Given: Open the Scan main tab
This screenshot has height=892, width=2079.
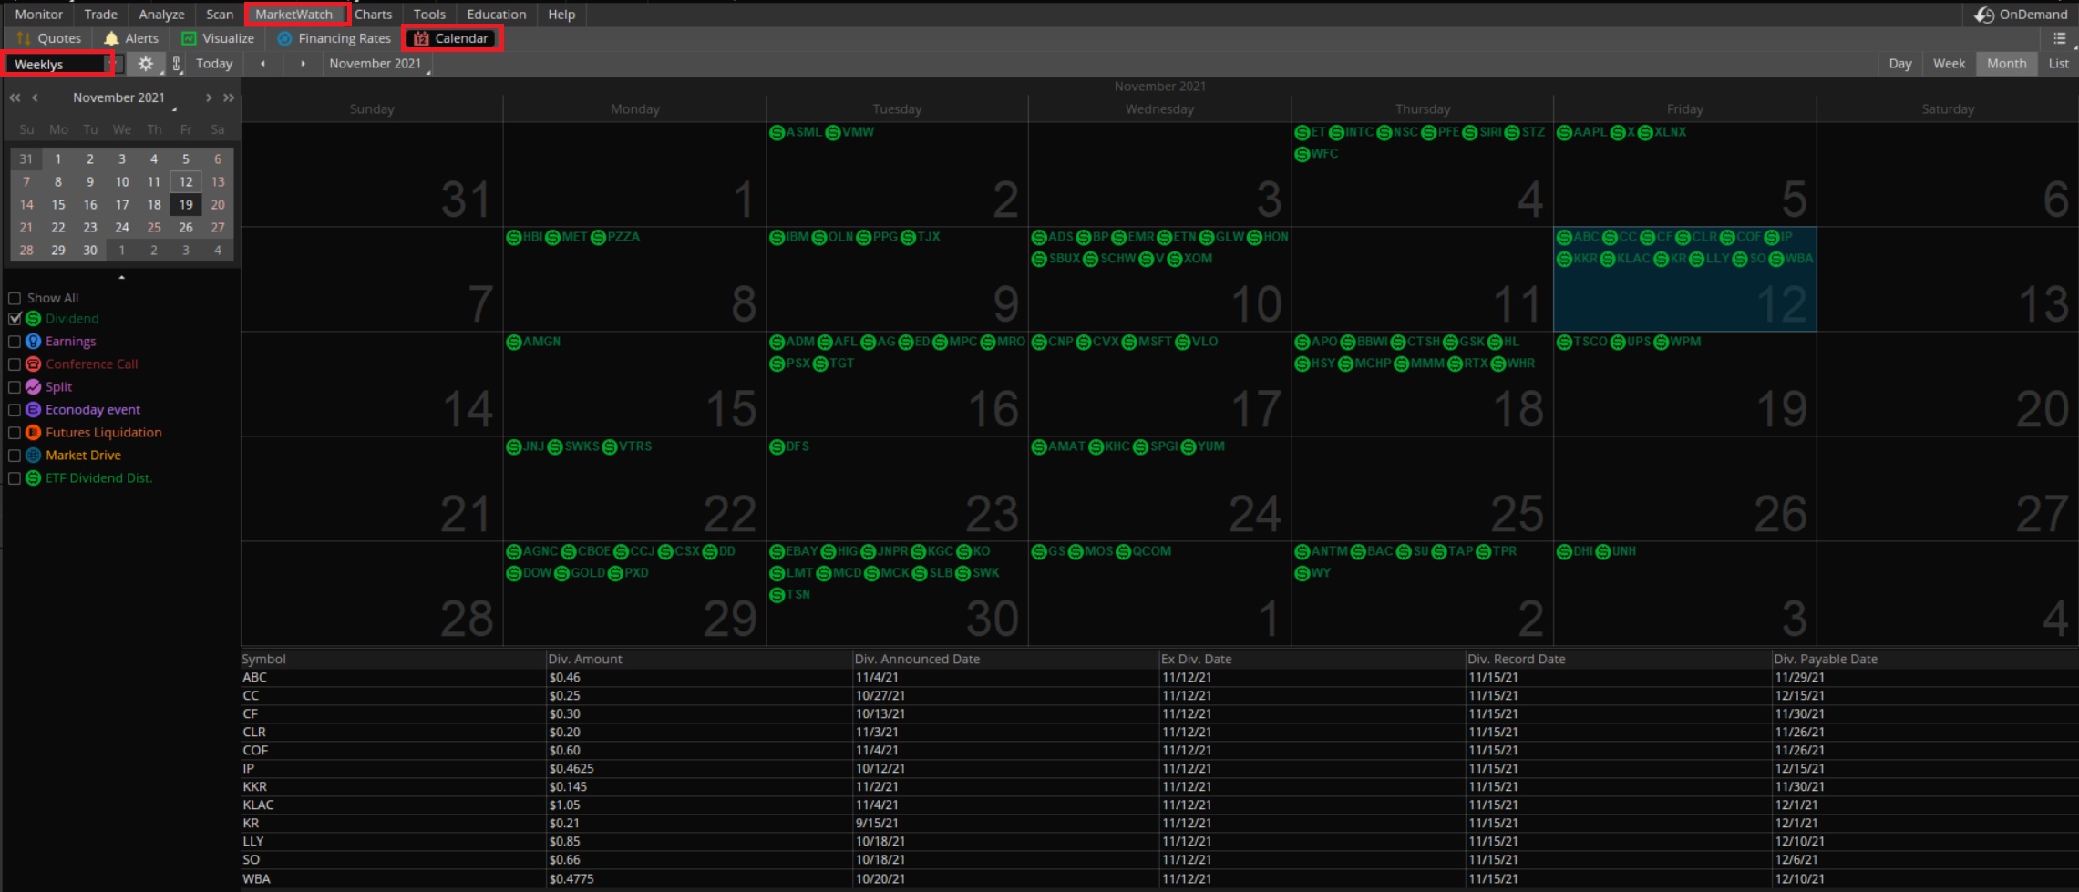Looking at the screenshot, I should tap(220, 15).
